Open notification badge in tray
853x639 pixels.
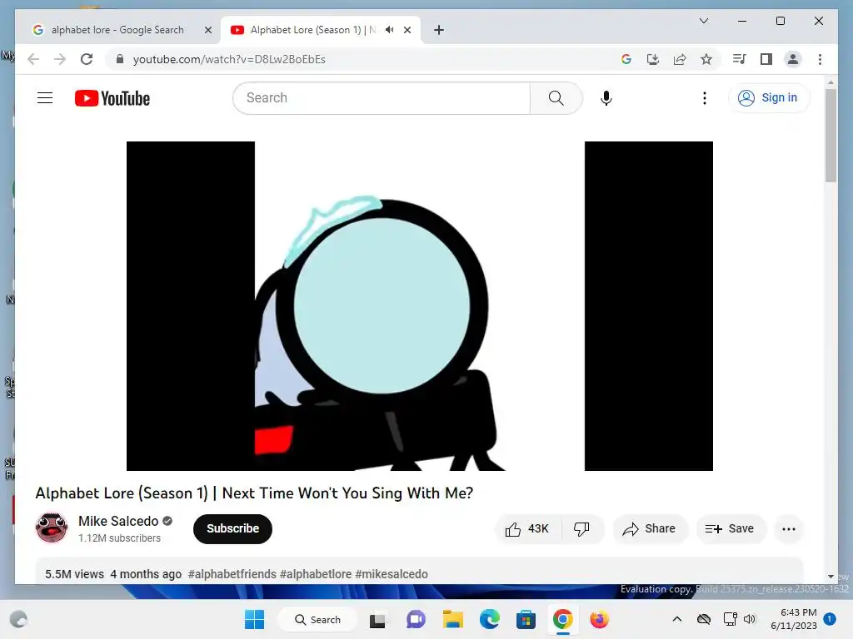830,619
